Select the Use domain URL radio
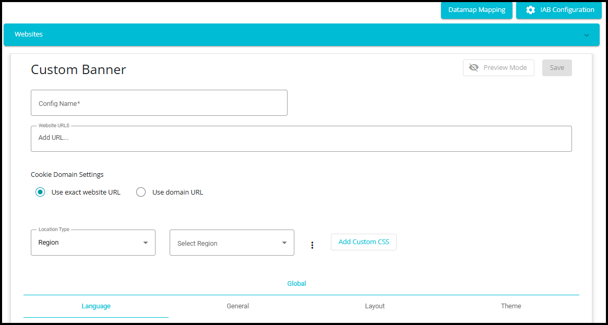 coord(141,192)
